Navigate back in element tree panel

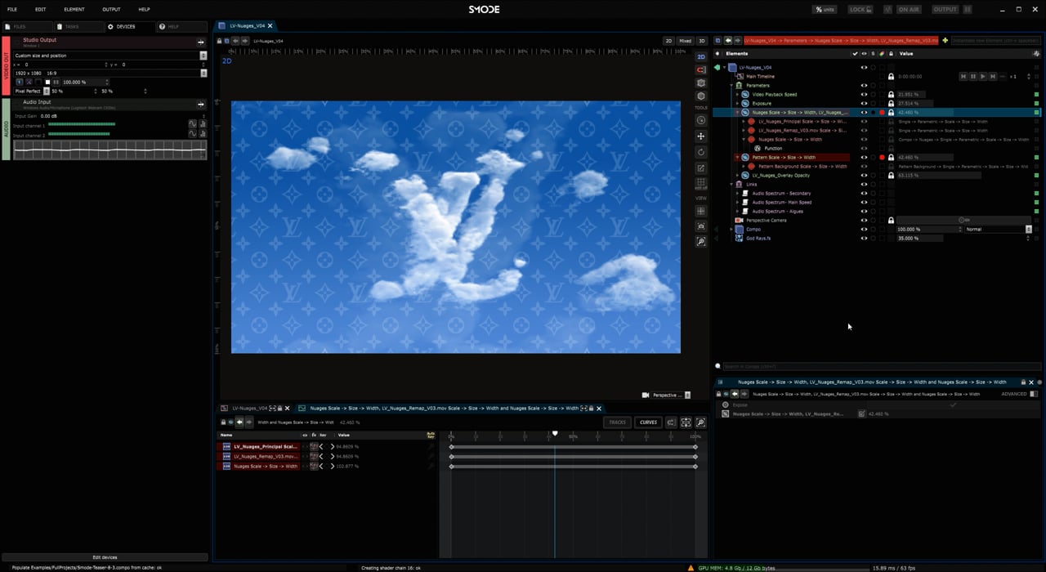click(x=728, y=40)
